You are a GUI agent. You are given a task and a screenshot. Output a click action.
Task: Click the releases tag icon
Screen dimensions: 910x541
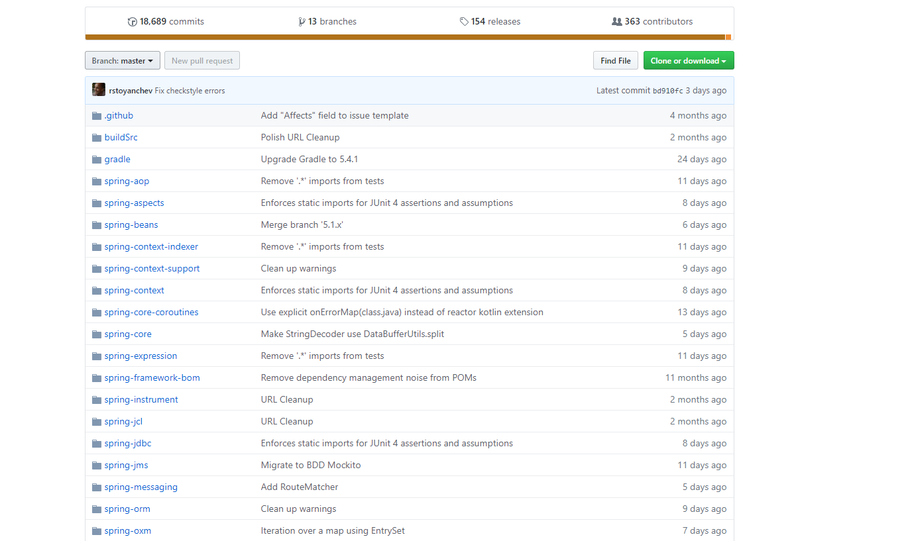click(x=464, y=22)
